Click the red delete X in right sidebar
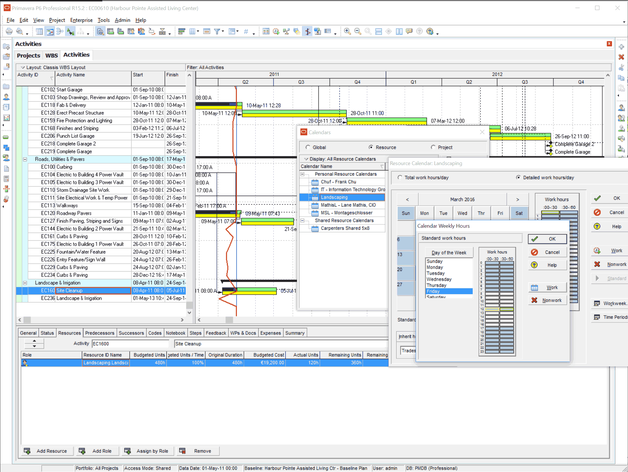 point(621,57)
